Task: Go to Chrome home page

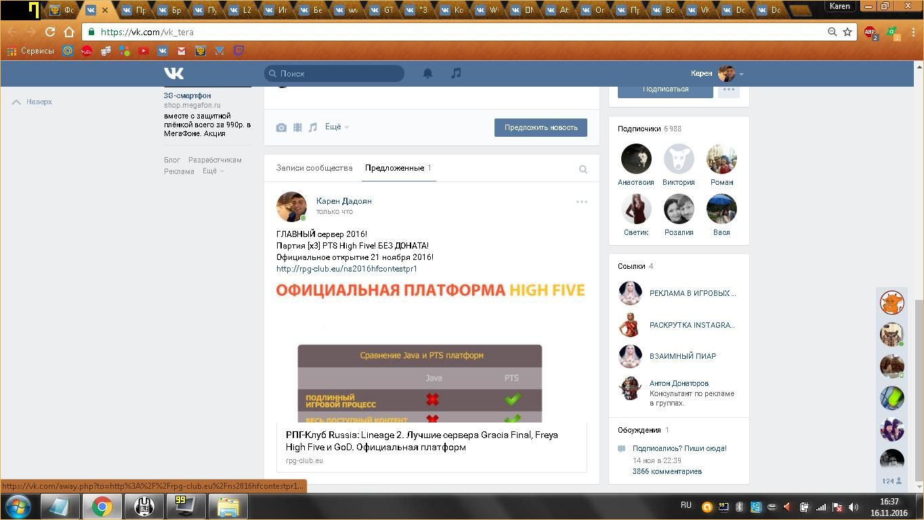Action: (x=68, y=32)
